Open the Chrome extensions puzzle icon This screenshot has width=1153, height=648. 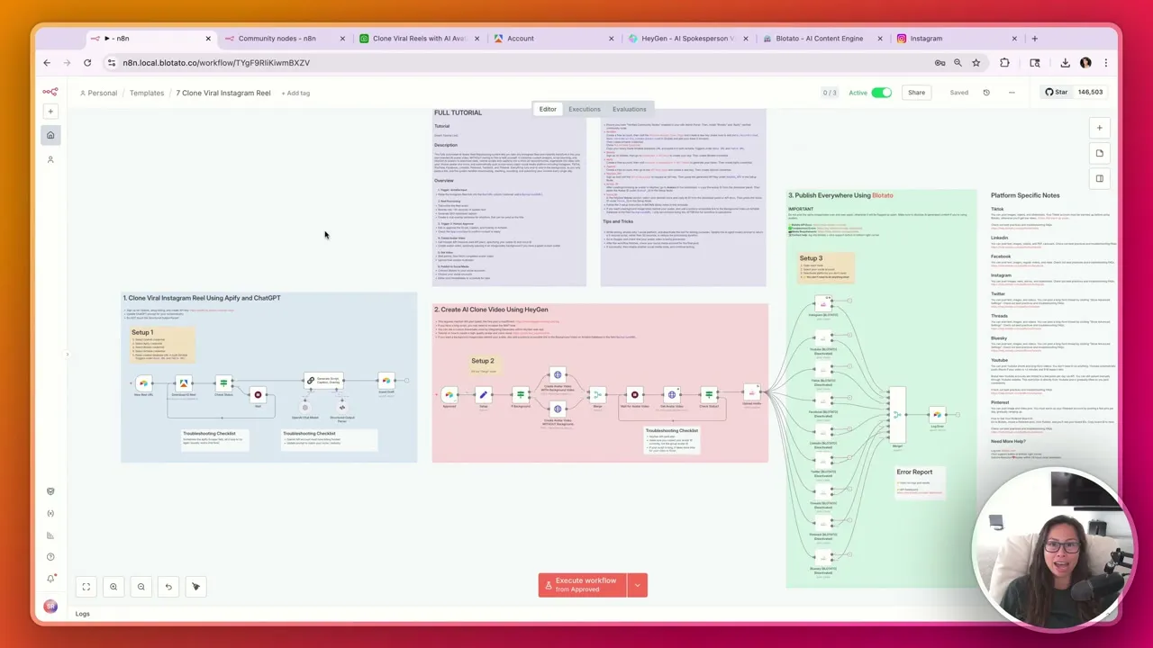point(1004,63)
